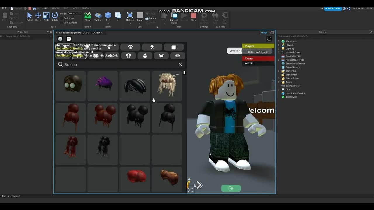The height and width of the screenshot is (210, 374).
Task: Choose the Move tool
Action: tap(38, 17)
